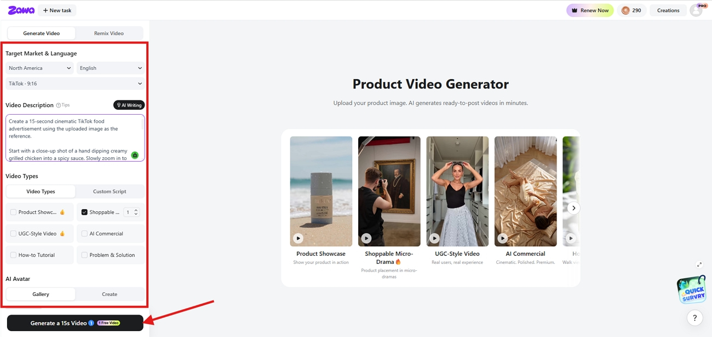The image size is (712, 337).
Task: Uncheck the Shoppable video type checkbox
Action: point(84,212)
